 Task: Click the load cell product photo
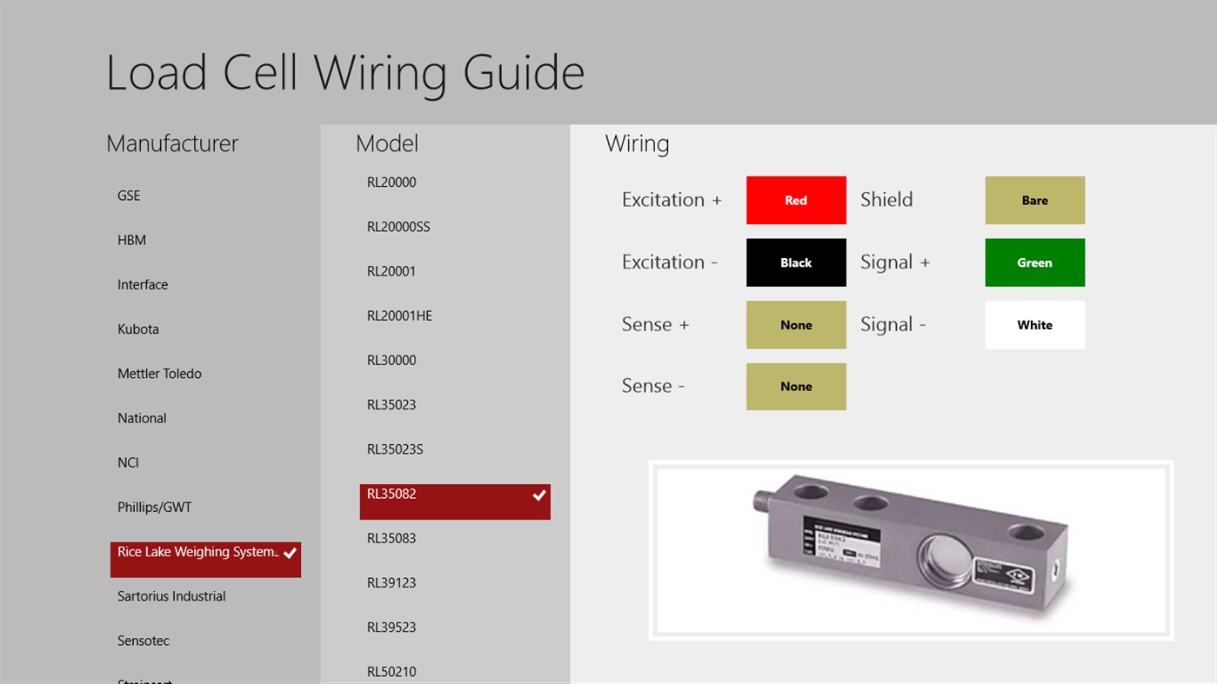coord(910,550)
